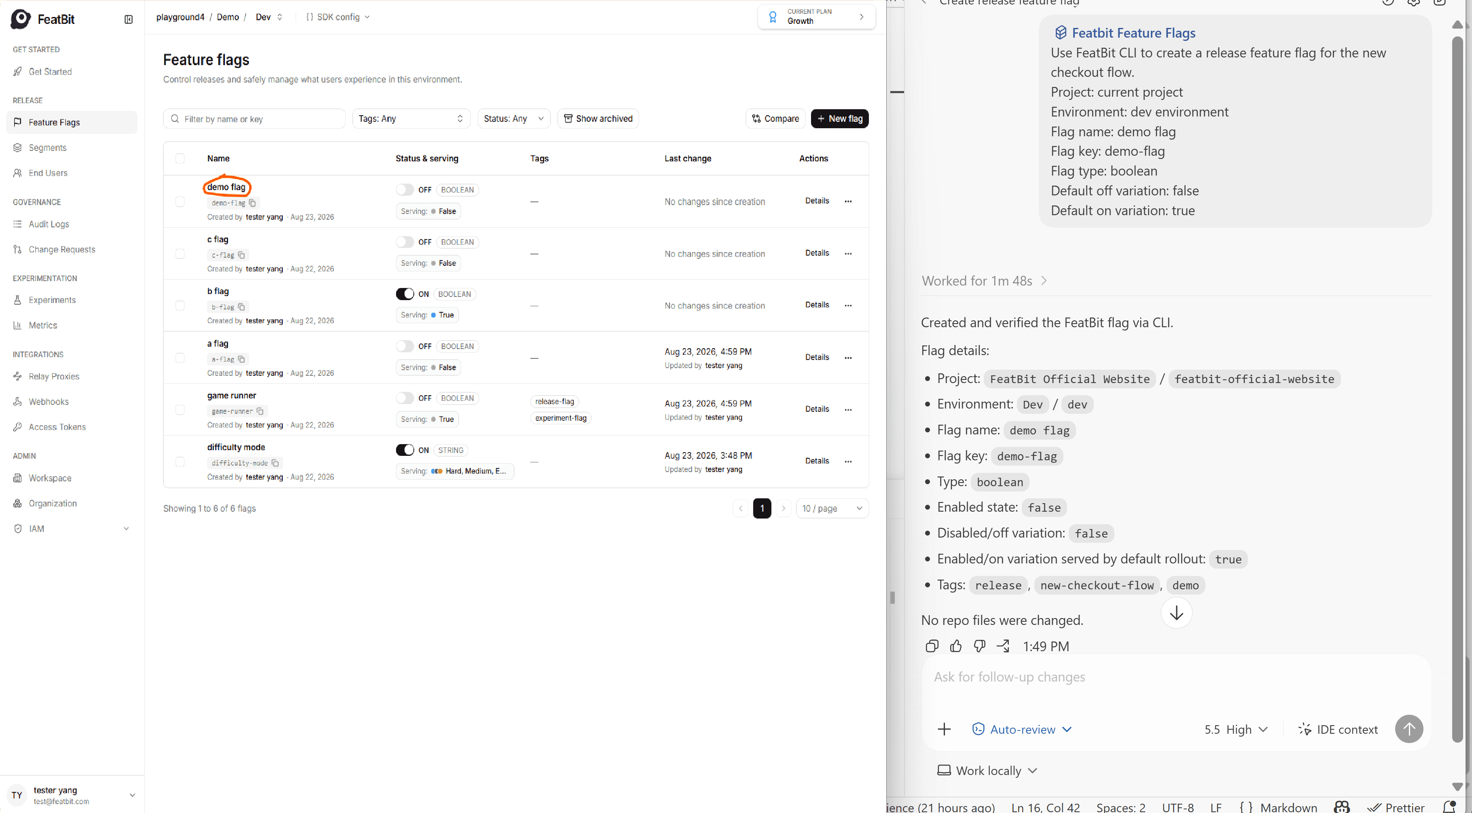
Task: Open more actions for a flag
Action: 848,358
